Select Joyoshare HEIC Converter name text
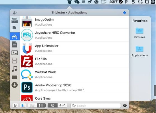 (55, 33)
